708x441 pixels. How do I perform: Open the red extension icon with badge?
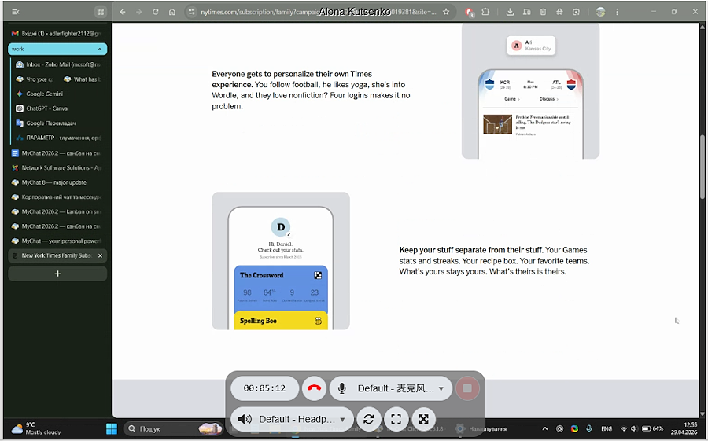tap(469, 13)
